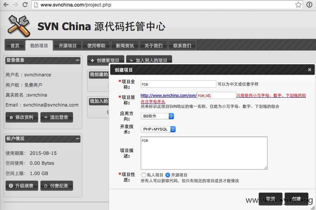Screen dimensions: 316x210
Task: Collapse the 登录信息 panel with minus icon
Action: [78, 60]
